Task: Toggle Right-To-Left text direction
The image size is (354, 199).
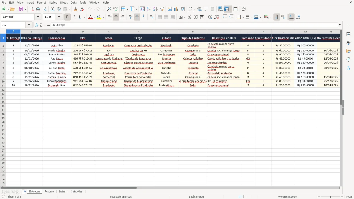Action: tap(283, 17)
